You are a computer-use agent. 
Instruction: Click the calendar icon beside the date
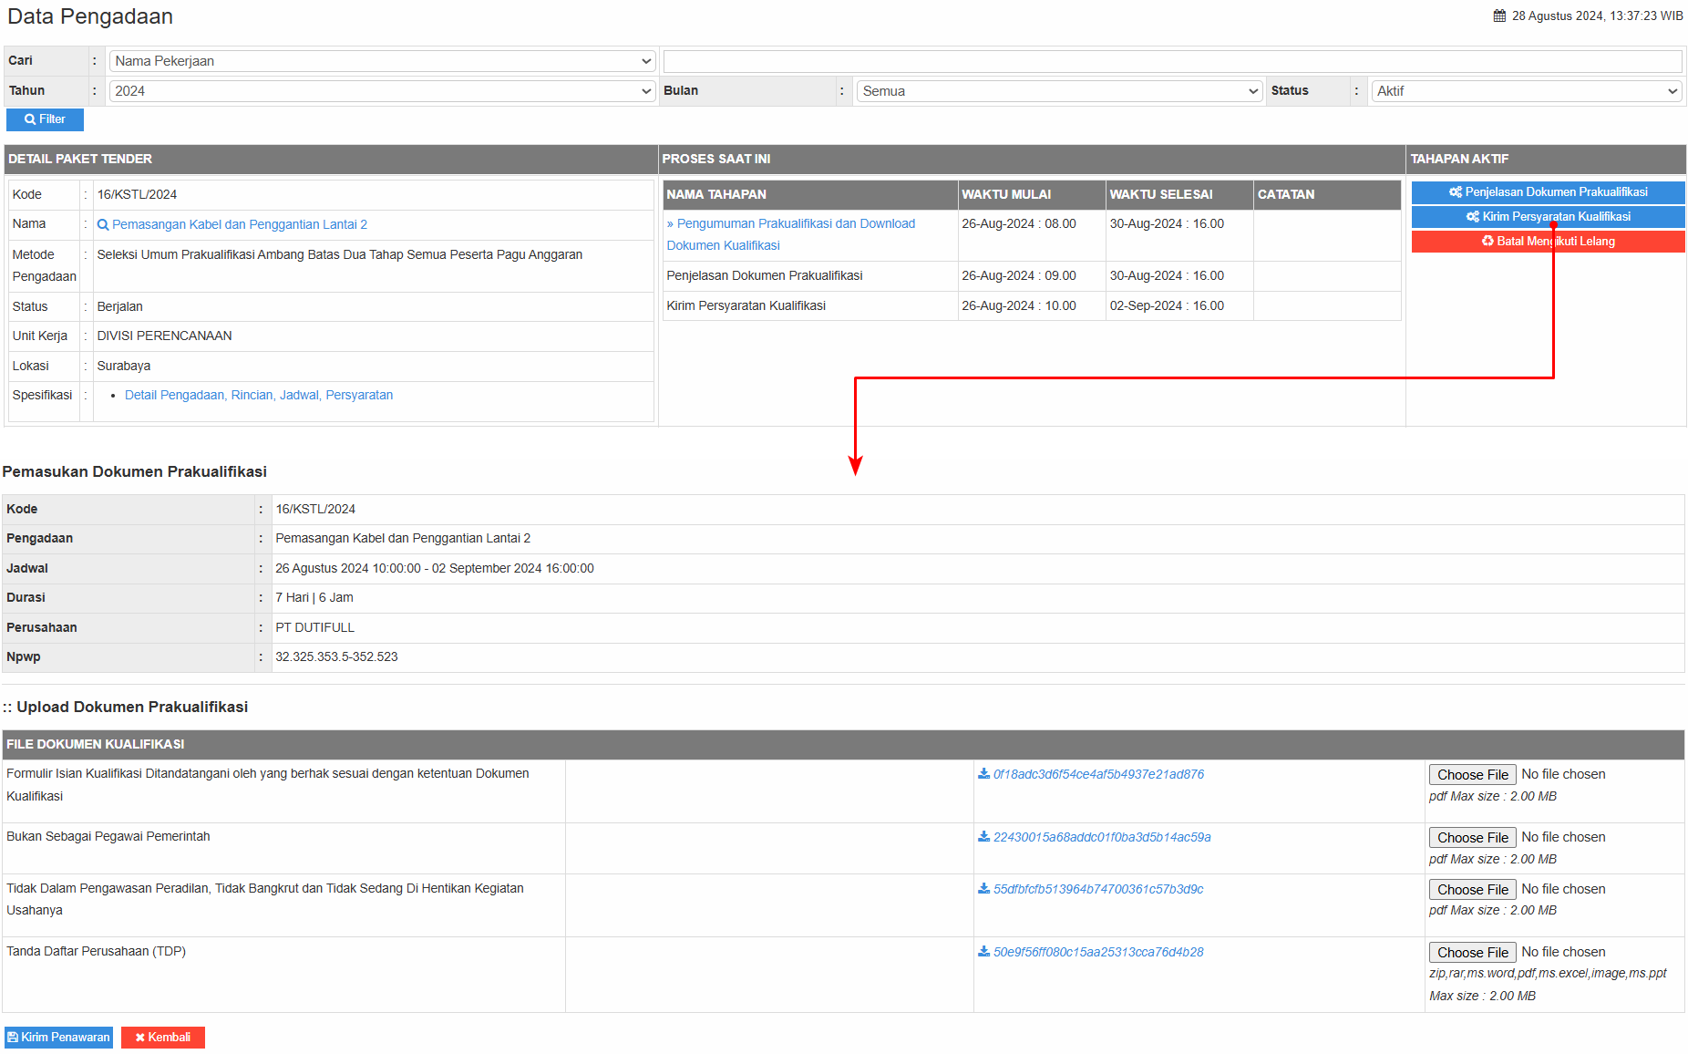coord(1499,16)
